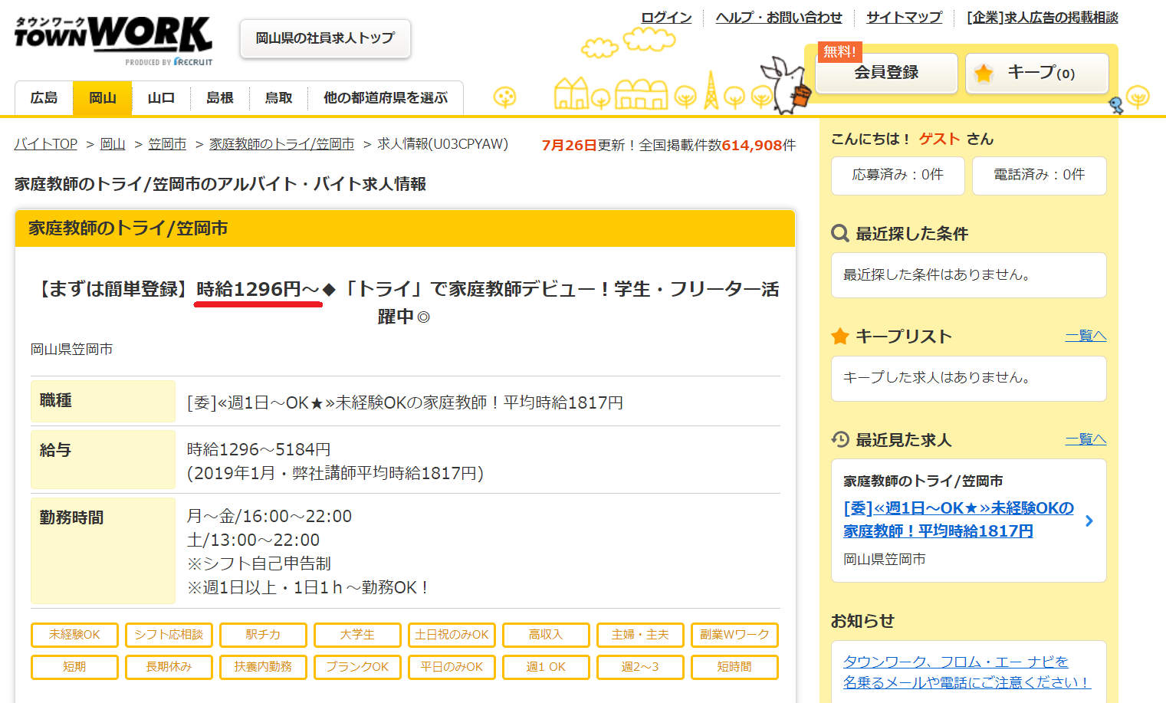Viewport: 1166px width, 703px height.
Task: Open 岡山県の社員求人トップ page
Action: (325, 38)
